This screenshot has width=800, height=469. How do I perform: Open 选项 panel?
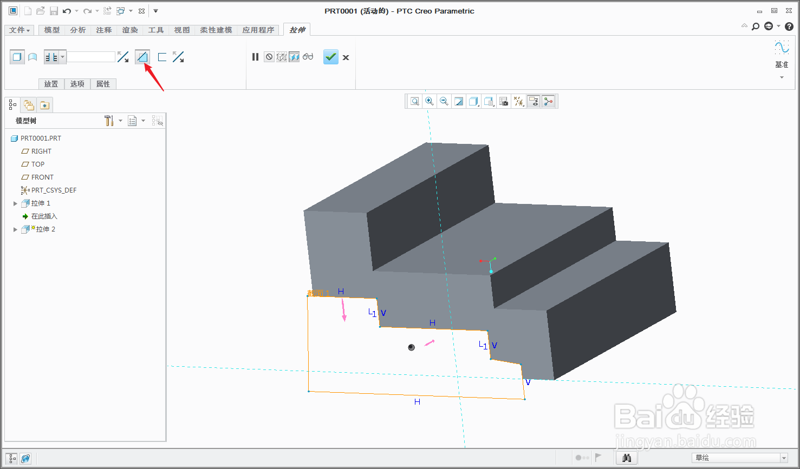point(77,84)
